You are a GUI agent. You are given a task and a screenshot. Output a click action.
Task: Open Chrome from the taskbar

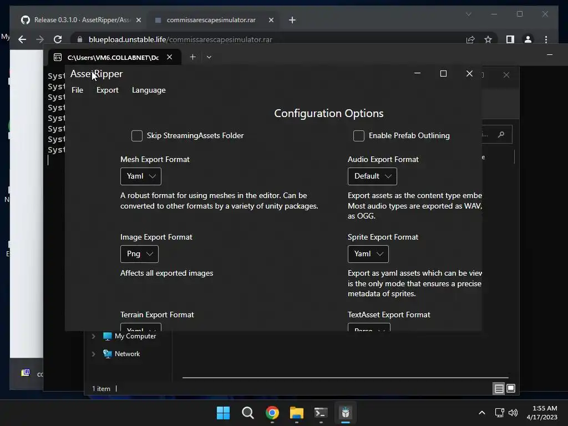[272, 413]
